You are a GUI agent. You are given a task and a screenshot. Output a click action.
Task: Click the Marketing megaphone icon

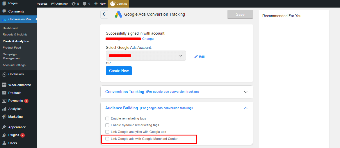tap(4, 117)
